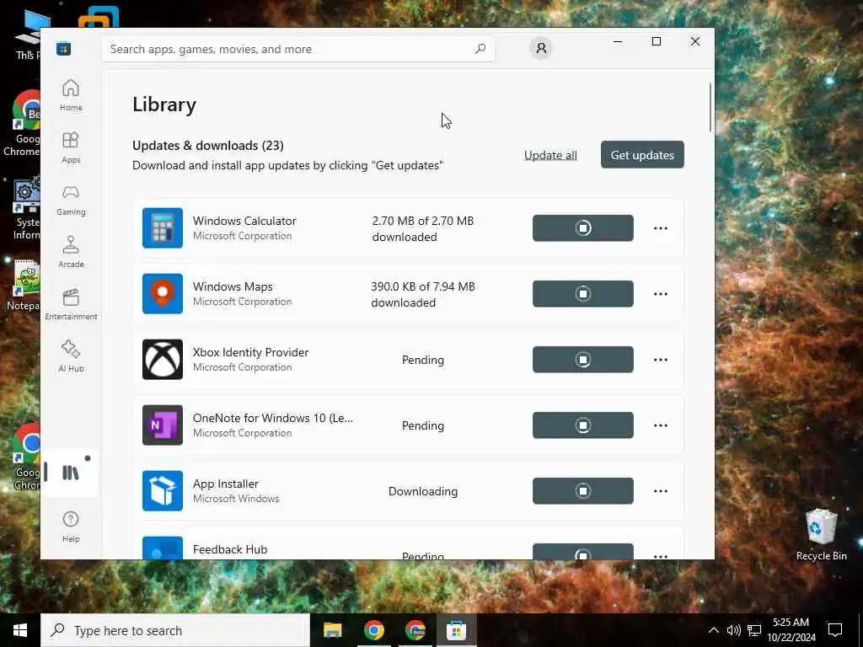Select the Windows Maps name text

(233, 286)
